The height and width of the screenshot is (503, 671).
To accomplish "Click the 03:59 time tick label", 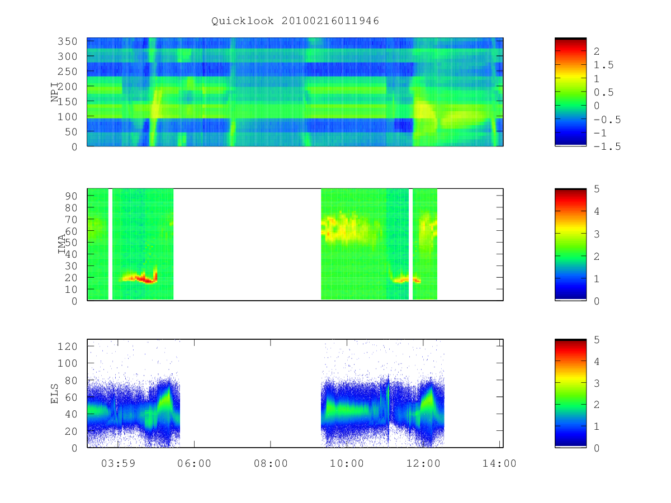I will (x=118, y=463).
